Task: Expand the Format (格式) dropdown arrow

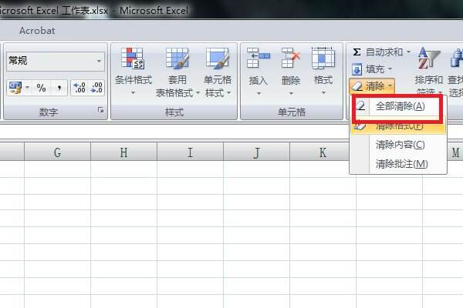Action: 323,93
